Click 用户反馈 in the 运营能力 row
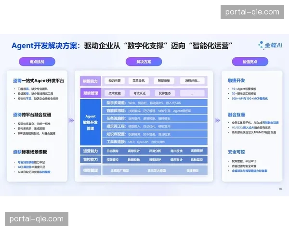 [176, 151]
